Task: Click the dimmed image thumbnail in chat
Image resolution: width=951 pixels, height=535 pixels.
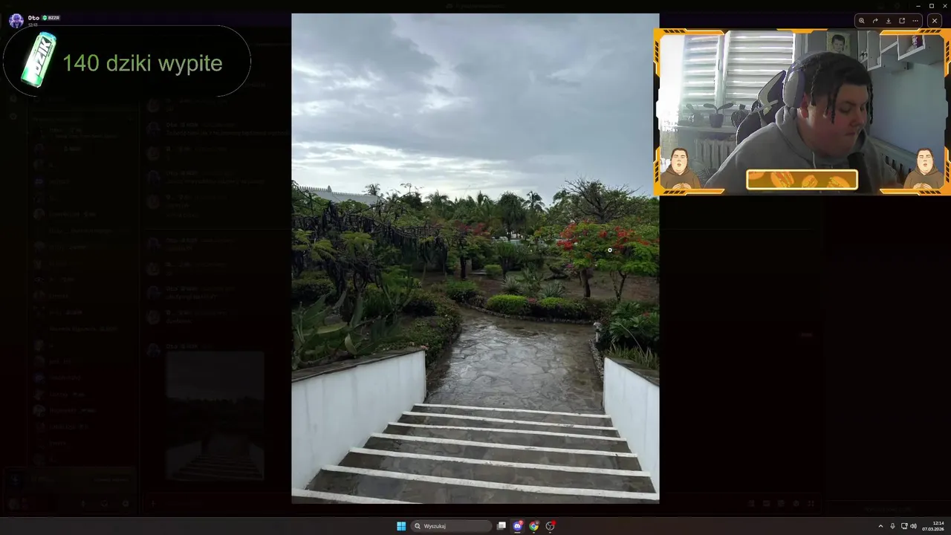Action: click(215, 417)
